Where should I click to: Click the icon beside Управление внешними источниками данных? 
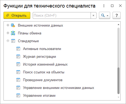18,88
